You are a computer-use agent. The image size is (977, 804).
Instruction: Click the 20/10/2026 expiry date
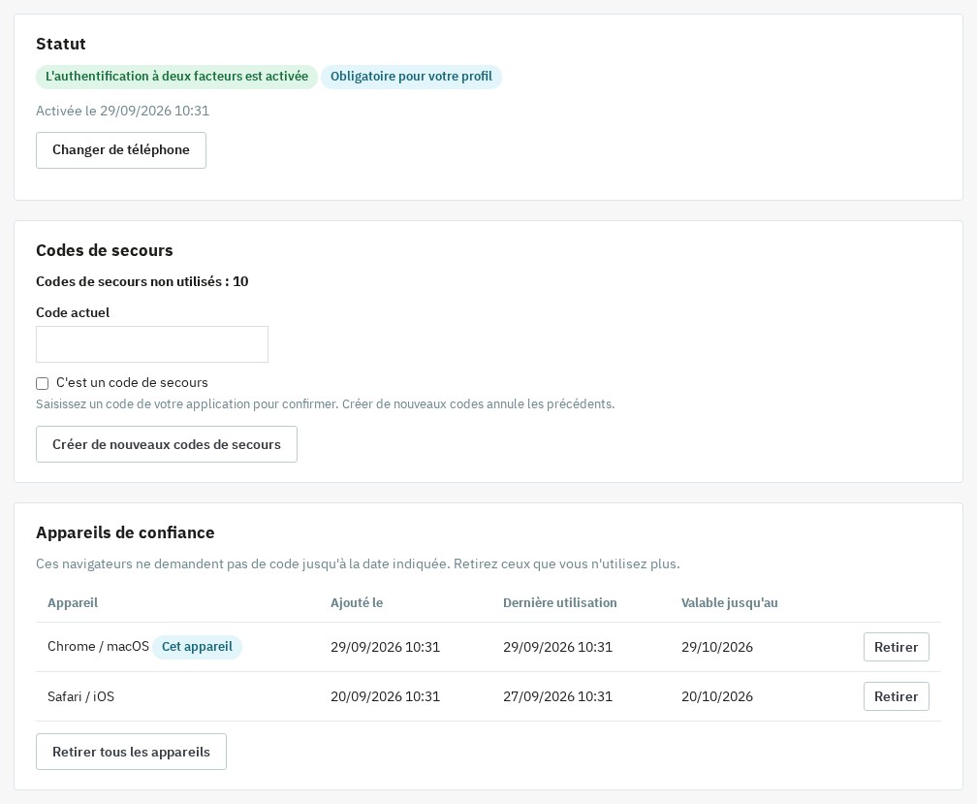coord(717,696)
